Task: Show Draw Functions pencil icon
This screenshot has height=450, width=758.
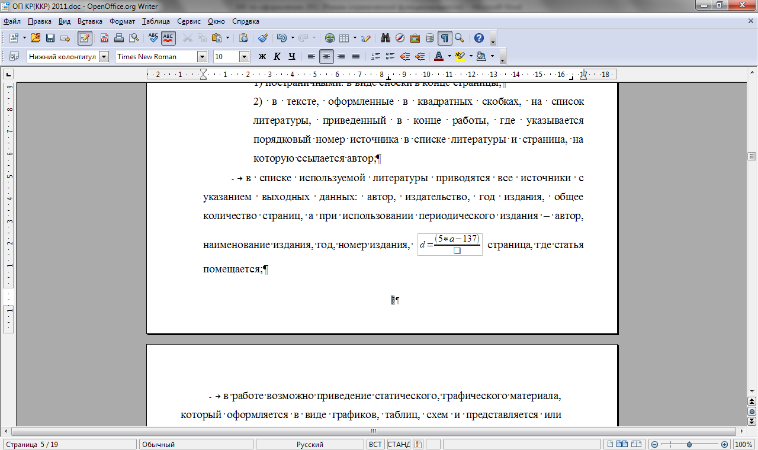Action: click(366, 38)
